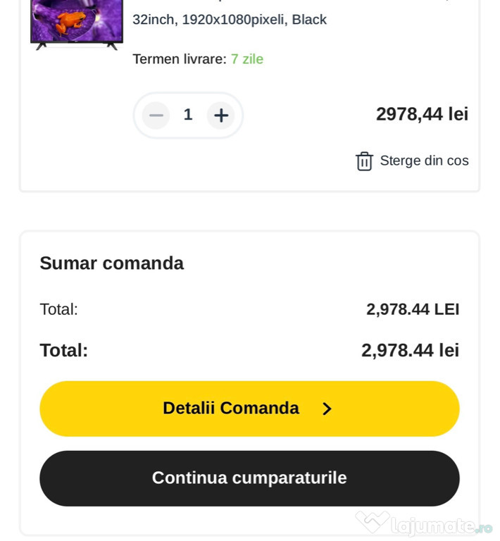500x541 pixels.
Task: Click the 'Termen livrare:' label
Action: [180, 59]
